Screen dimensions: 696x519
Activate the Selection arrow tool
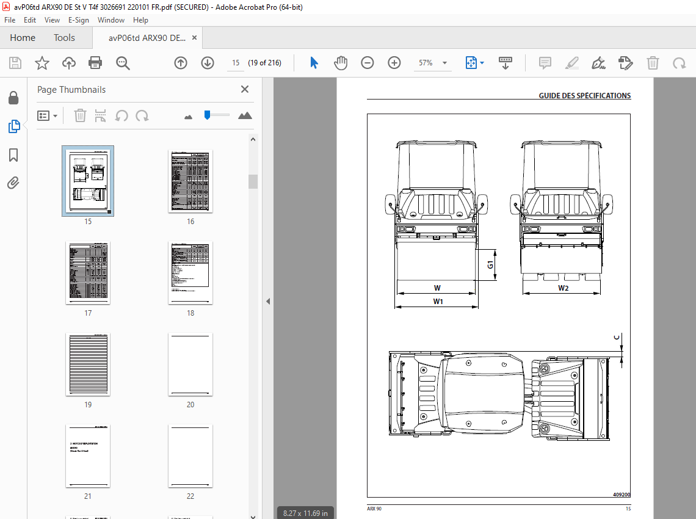[x=314, y=63]
